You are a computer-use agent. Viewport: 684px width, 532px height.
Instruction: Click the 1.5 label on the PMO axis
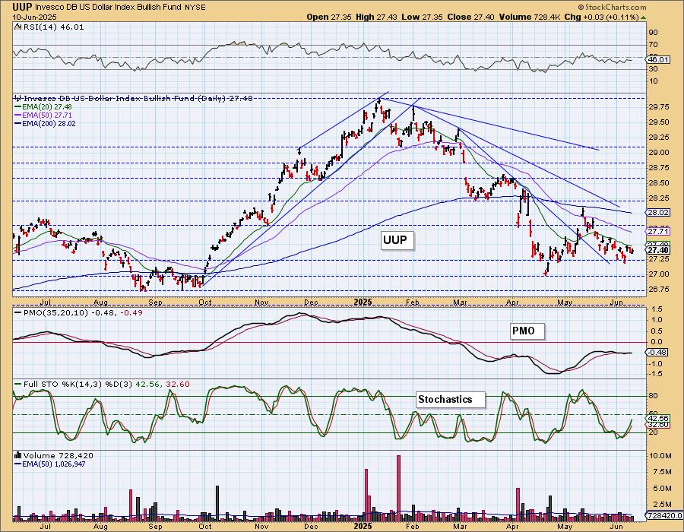coord(656,309)
